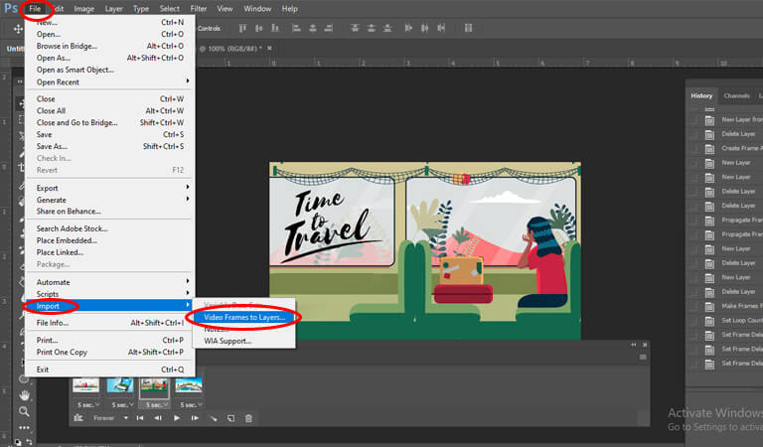The width and height of the screenshot is (763, 447).
Task: Click the delete frame trash icon
Action: (248, 418)
